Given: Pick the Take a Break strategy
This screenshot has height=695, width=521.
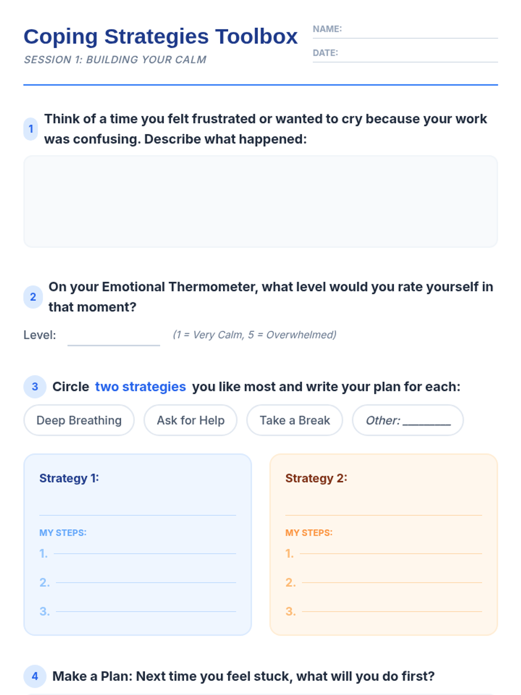Looking at the screenshot, I should point(295,420).
